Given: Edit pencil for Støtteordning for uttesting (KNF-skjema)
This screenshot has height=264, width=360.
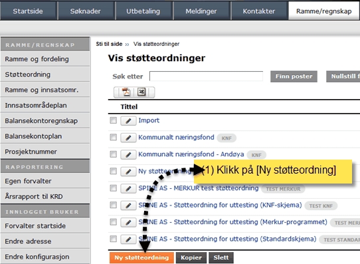Looking at the screenshot, I should click(128, 205).
